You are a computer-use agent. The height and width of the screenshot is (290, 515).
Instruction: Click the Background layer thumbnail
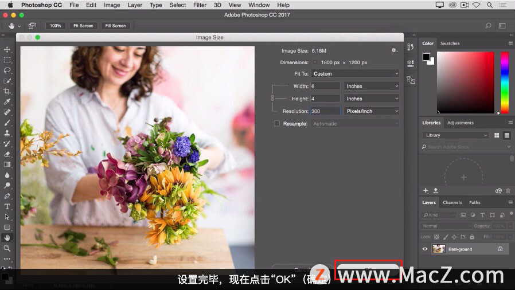coord(439,249)
